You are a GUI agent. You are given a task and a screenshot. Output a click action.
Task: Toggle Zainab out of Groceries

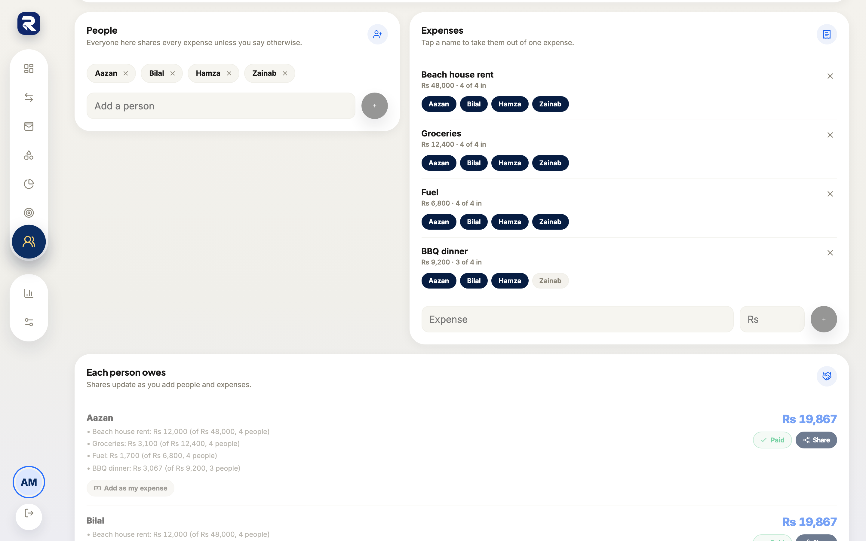point(550,163)
